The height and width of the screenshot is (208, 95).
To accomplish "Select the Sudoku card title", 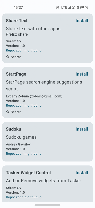I will click(13, 129).
